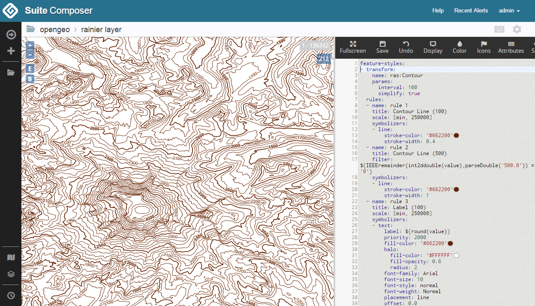
Task: Click the brown swatch beside rule 1 stroke-color
Action: [457, 135]
